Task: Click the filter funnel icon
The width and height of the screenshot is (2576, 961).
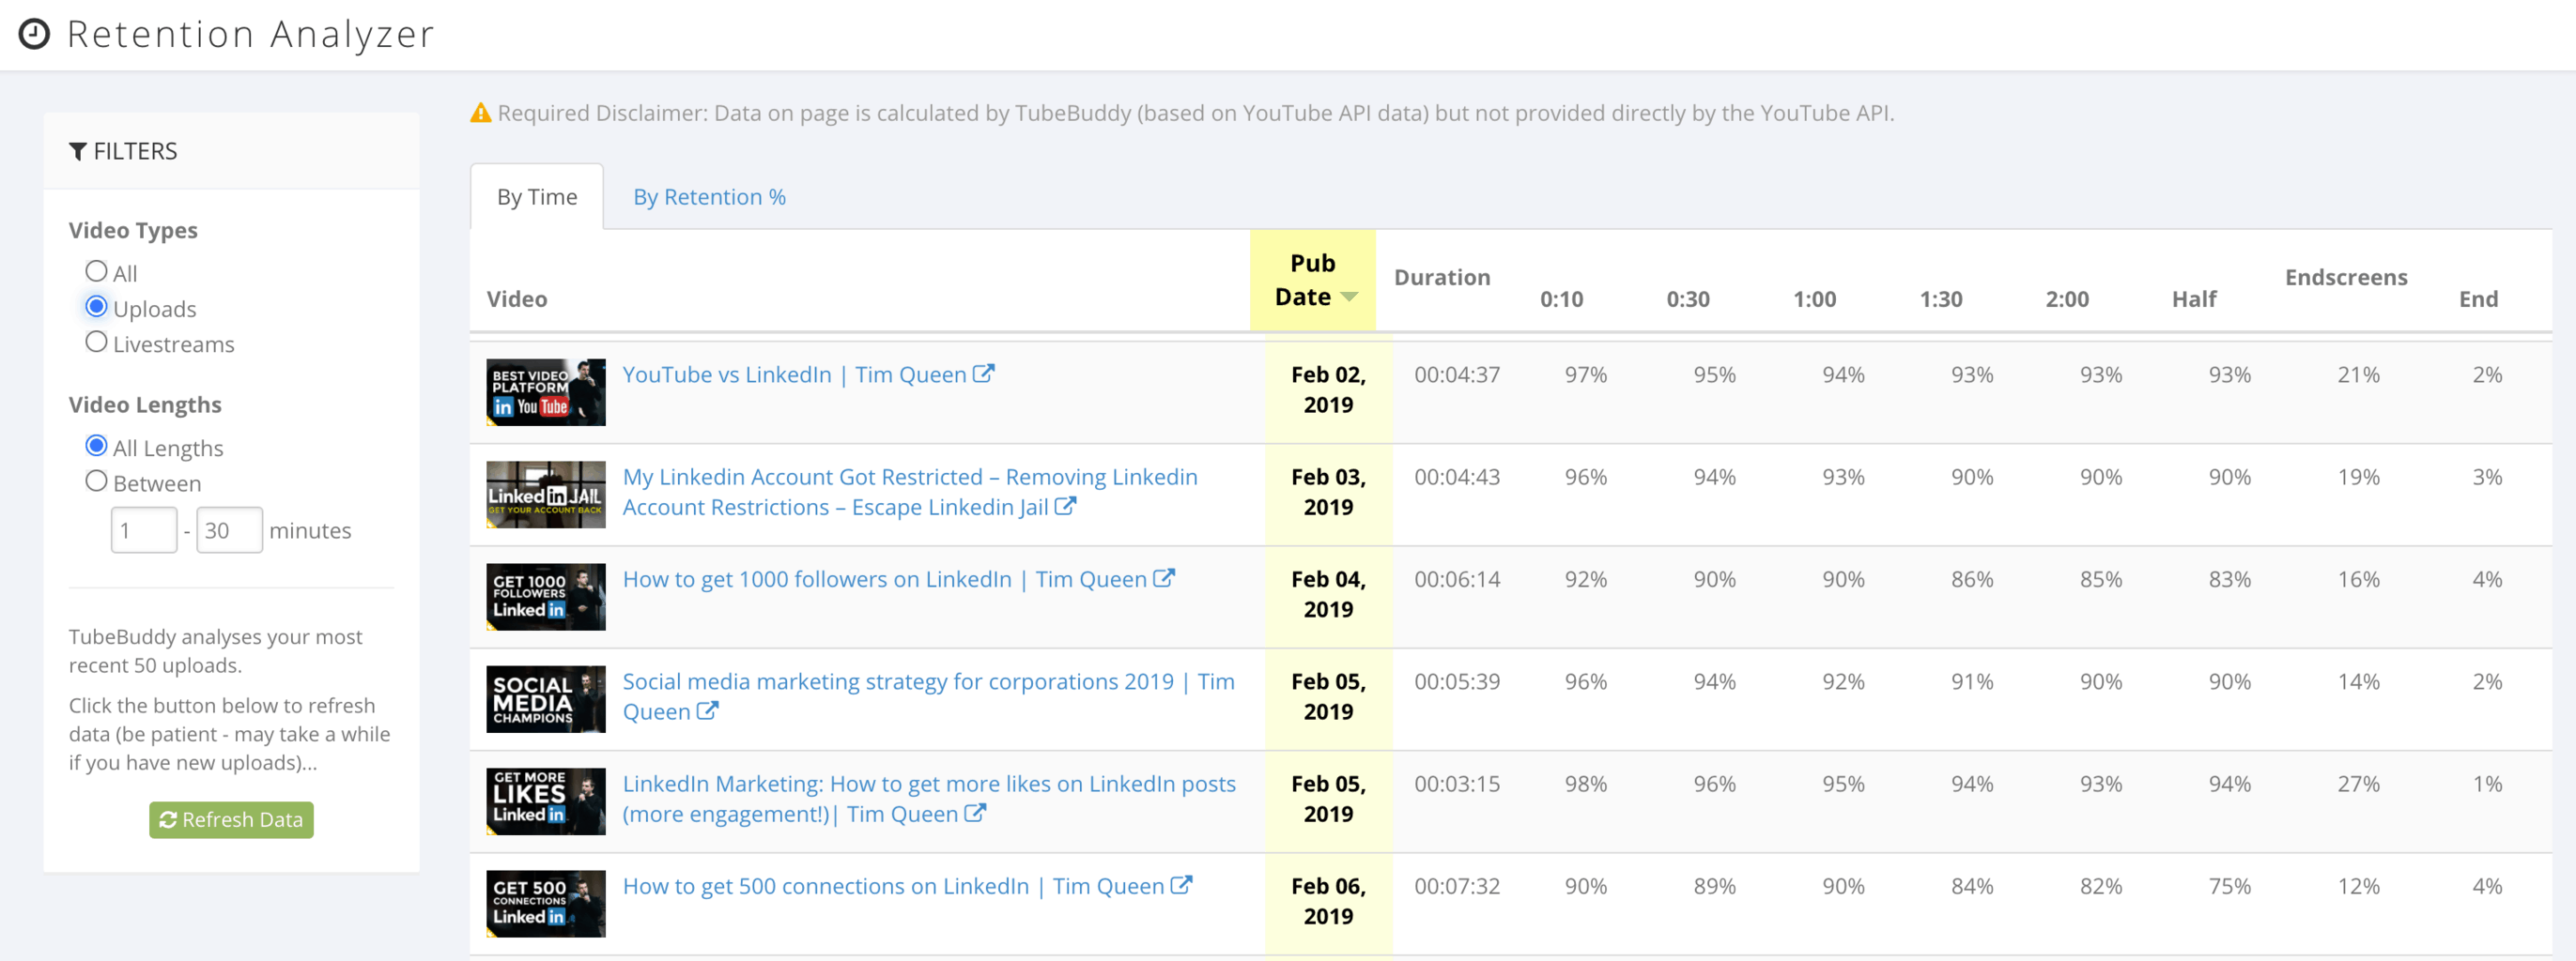Action: (x=77, y=151)
